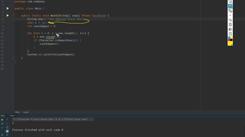Undo the last drawn stroke

pyautogui.click(x=230, y=20)
